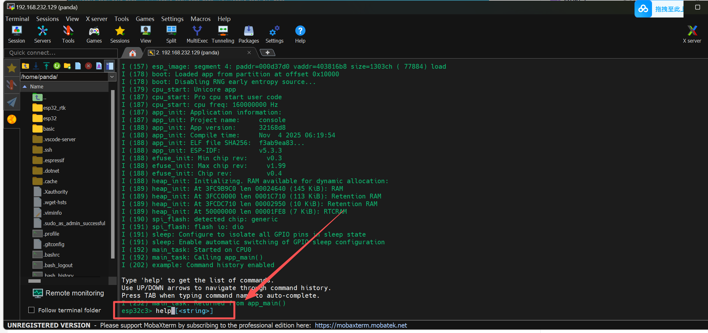Click the file list horizontal scrollbar
This screenshot has height=333, width=708.
(34, 281)
